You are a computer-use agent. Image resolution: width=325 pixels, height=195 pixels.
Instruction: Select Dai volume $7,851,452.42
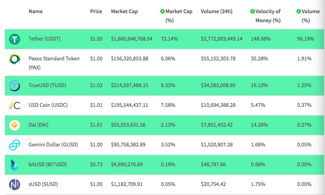point(217,125)
